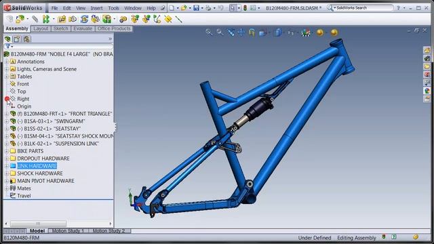Click the Move Component tool icon
434x244 pixels.
73,19
